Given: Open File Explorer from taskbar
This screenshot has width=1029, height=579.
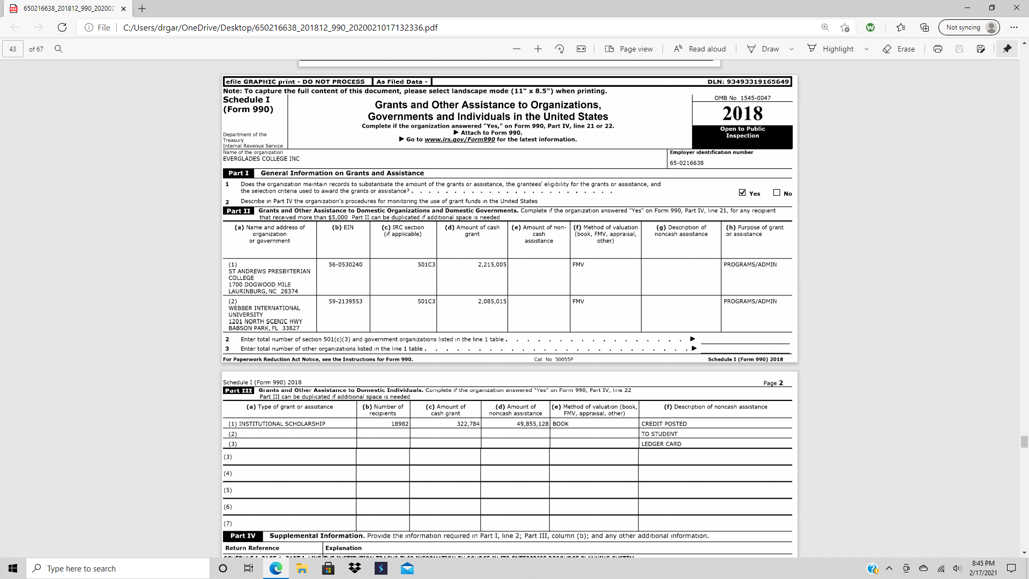Looking at the screenshot, I should pyautogui.click(x=302, y=568).
